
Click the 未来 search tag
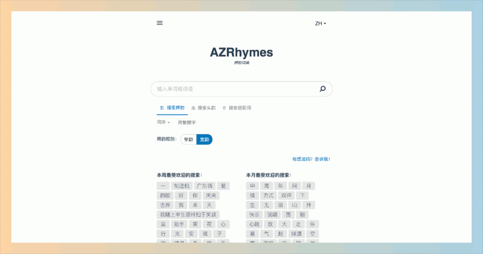[x=211, y=195]
